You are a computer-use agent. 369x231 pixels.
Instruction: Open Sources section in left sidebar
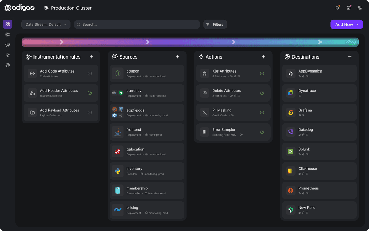[8, 45]
